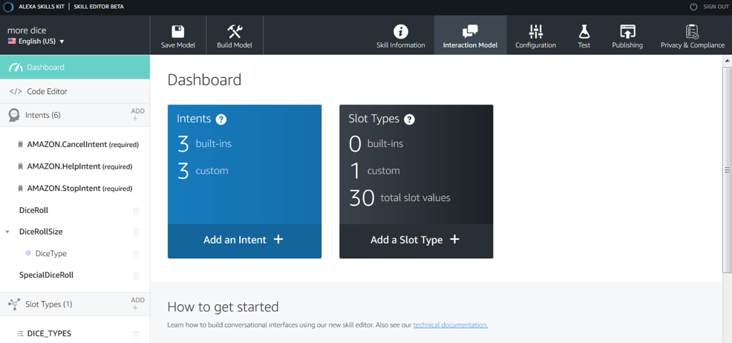Screen dimensions: 732x343
Task: Click the Save Model disk icon
Action: pyautogui.click(x=177, y=31)
